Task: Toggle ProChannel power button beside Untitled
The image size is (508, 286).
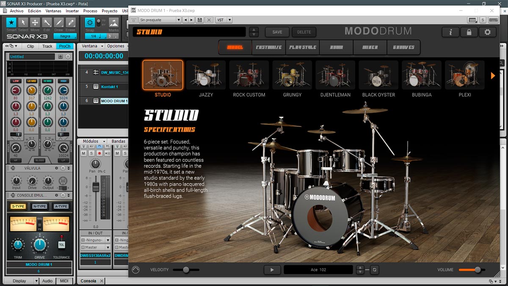Action: pyautogui.click(x=68, y=56)
